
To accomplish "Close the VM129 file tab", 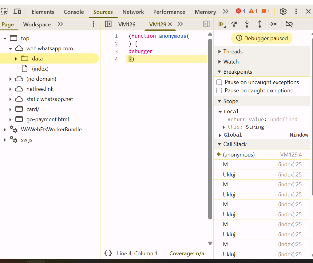I will coord(170,24).
